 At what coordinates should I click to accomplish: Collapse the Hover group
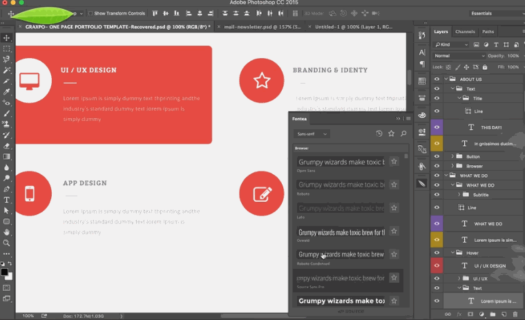[x=452, y=253]
